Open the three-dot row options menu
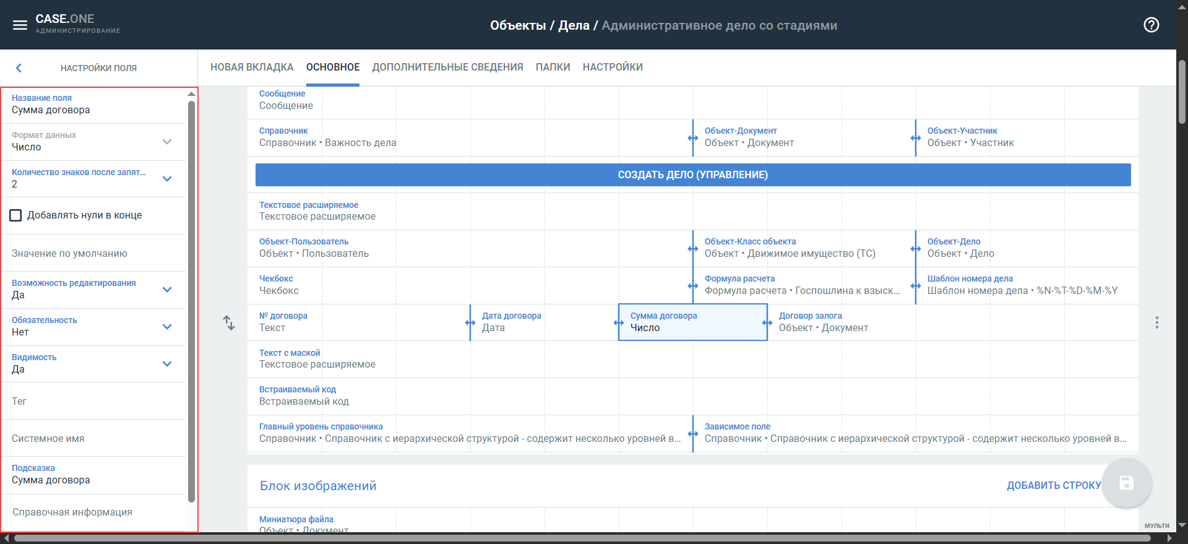The image size is (1188, 544). click(x=1156, y=322)
